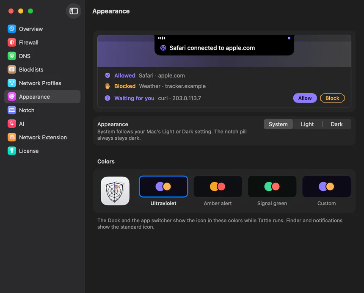Click the globe icon in notch preview

coord(163,48)
